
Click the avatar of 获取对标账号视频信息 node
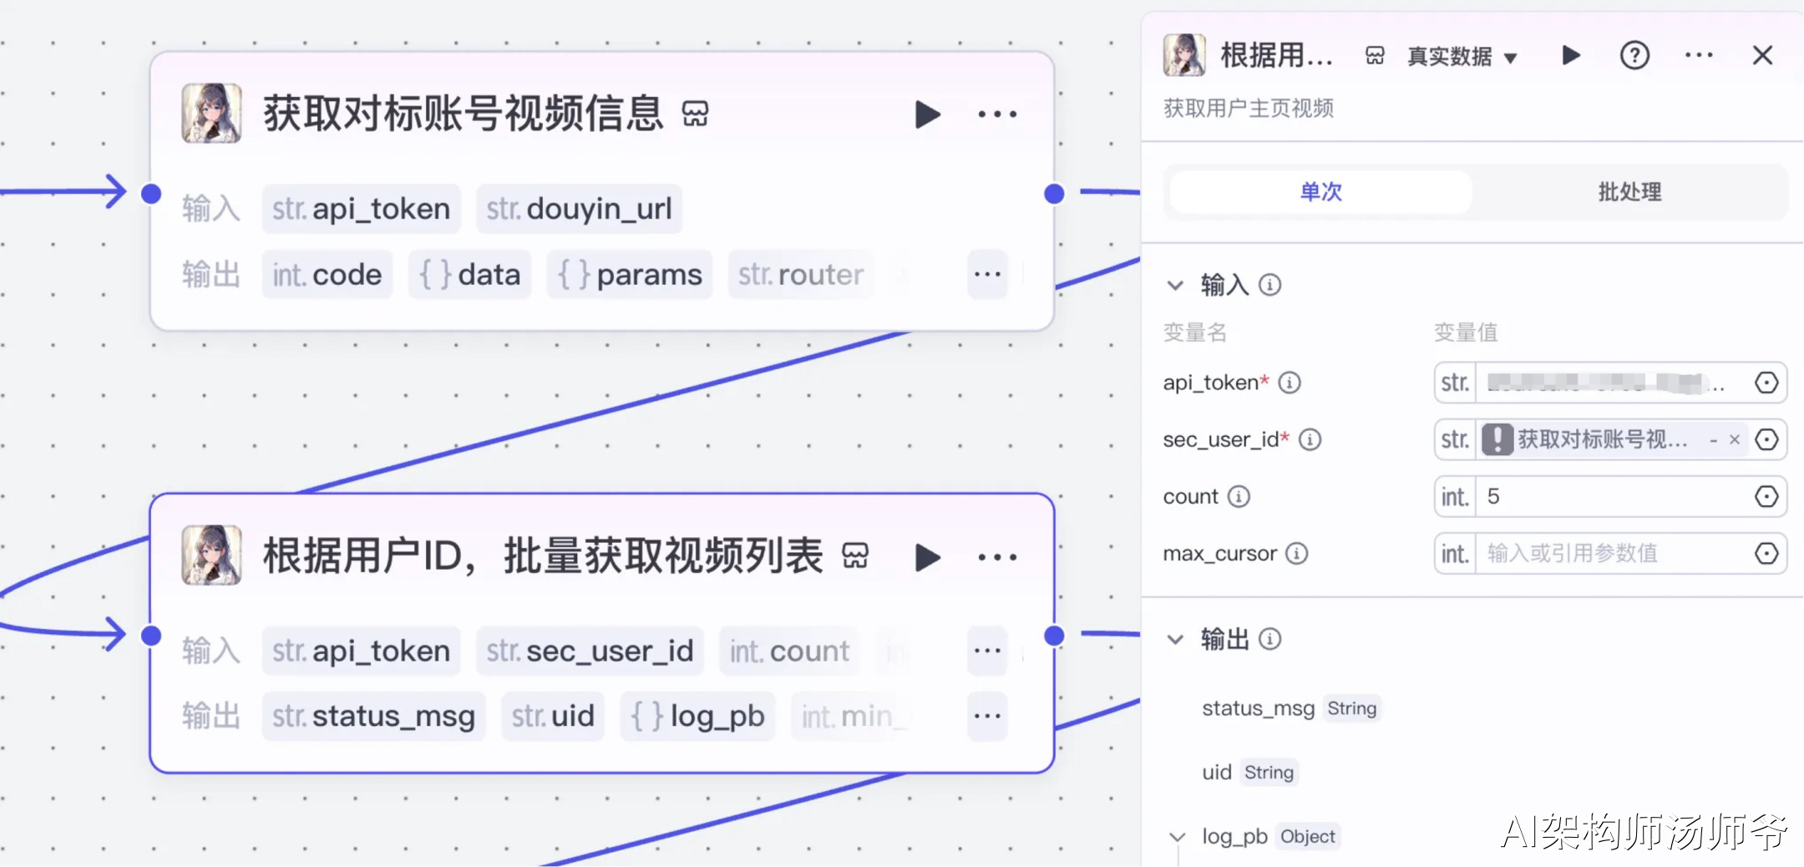[x=212, y=114]
